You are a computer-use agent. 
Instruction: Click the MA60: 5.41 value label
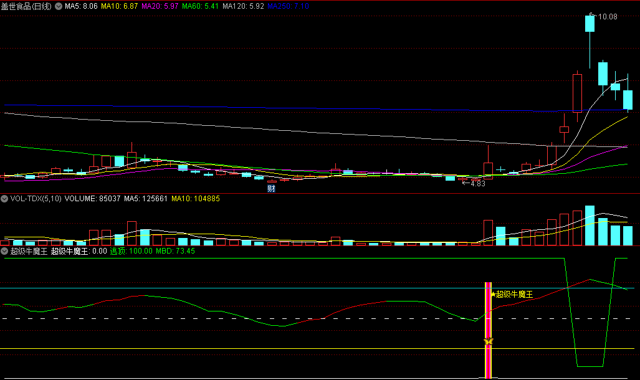[201, 6]
